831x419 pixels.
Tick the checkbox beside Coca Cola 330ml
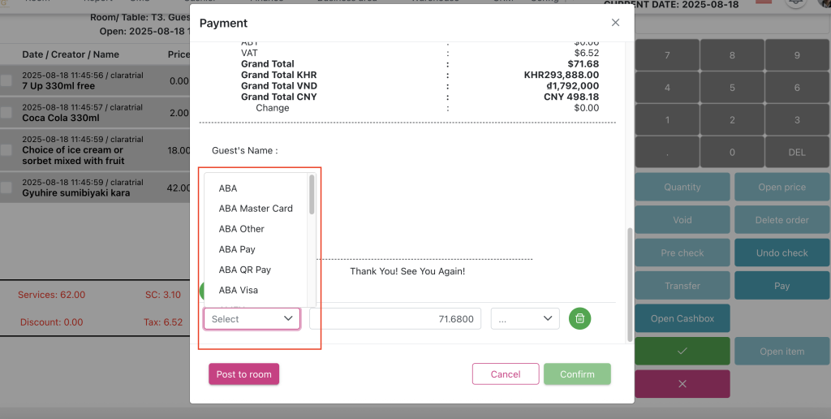(x=6, y=112)
